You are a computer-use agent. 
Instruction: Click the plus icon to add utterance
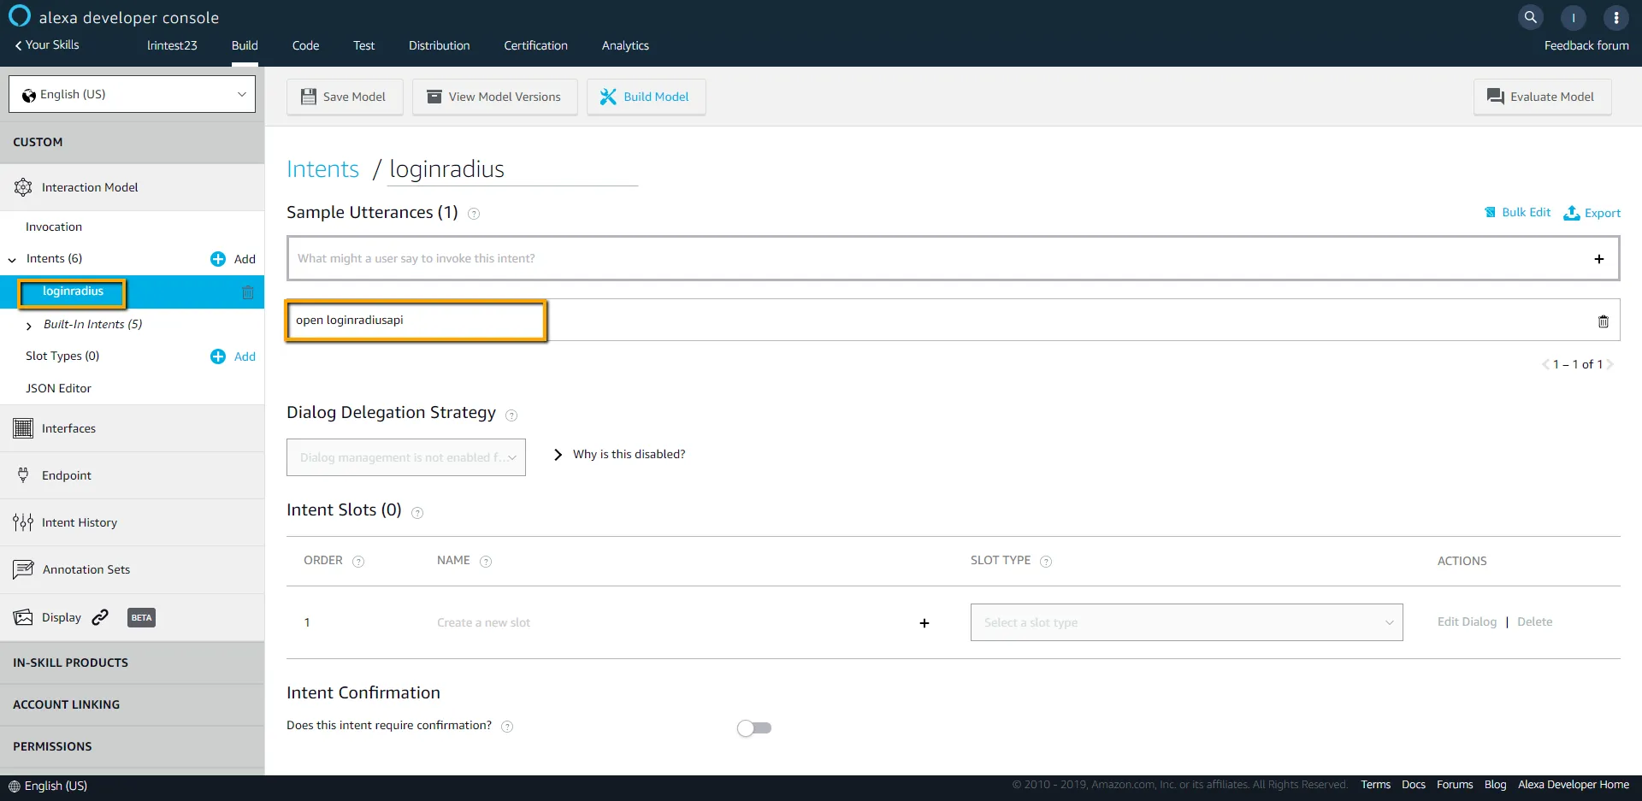[1598, 259]
